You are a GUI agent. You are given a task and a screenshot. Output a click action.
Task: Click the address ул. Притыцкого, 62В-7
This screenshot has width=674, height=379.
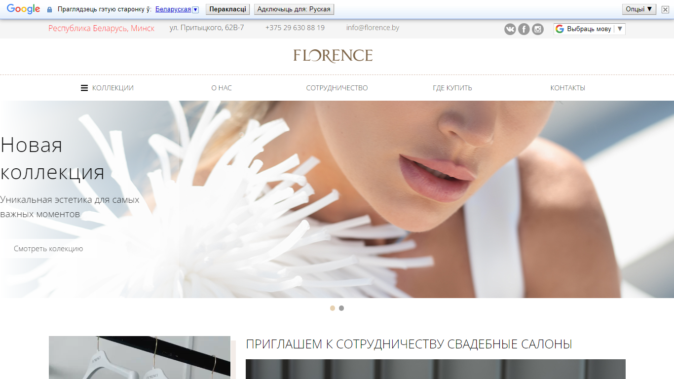click(x=207, y=28)
